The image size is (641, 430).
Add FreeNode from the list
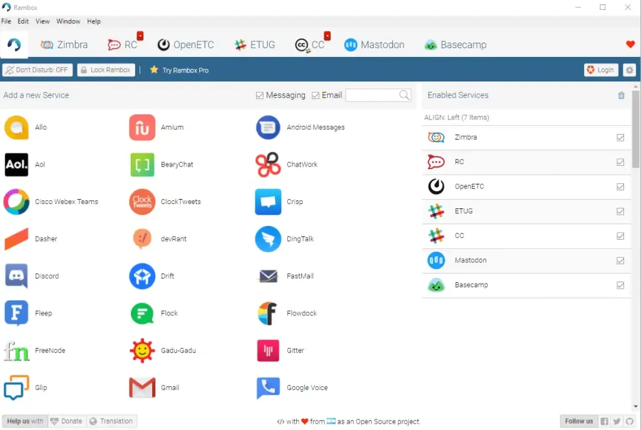click(x=16, y=351)
